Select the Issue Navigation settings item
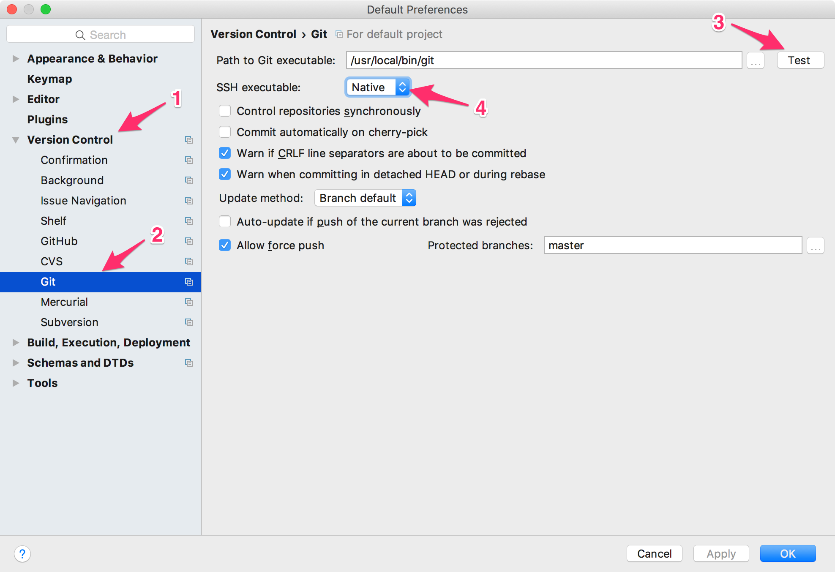 click(x=83, y=201)
